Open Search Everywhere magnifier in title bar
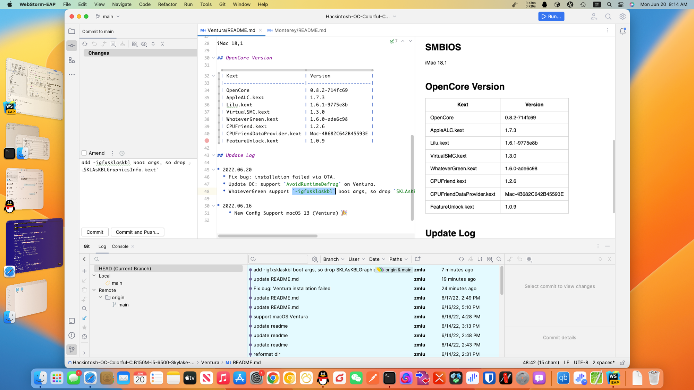 (608, 17)
